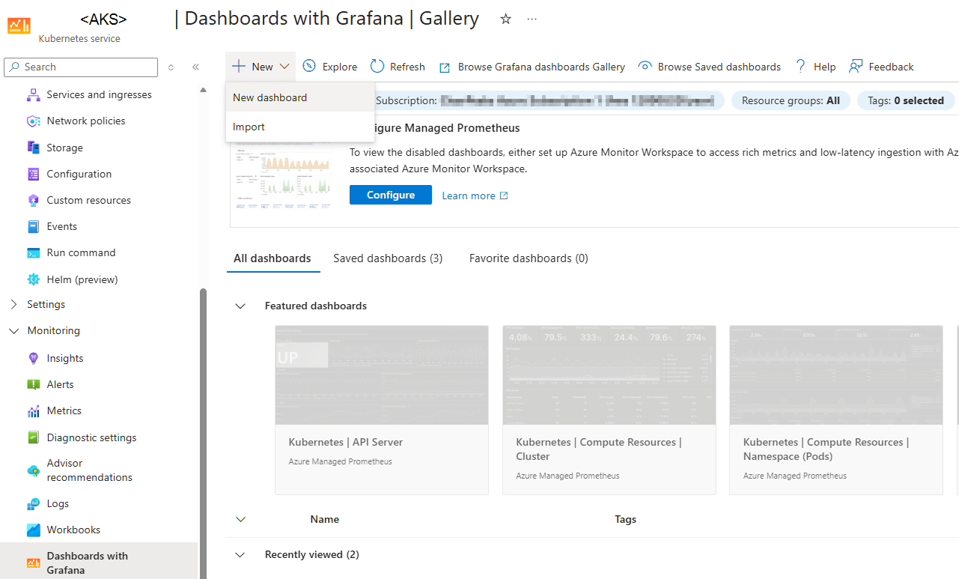
Task: Click the Metrics chart icon
Action: [x=33, y=410]
